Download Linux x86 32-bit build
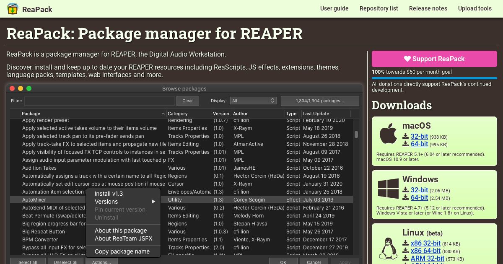Screen dimensions: 503x264 [x=425, y=243]
